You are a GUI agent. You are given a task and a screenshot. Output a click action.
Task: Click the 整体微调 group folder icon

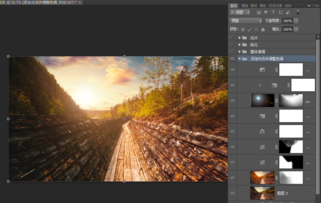[x=245, y=52]
